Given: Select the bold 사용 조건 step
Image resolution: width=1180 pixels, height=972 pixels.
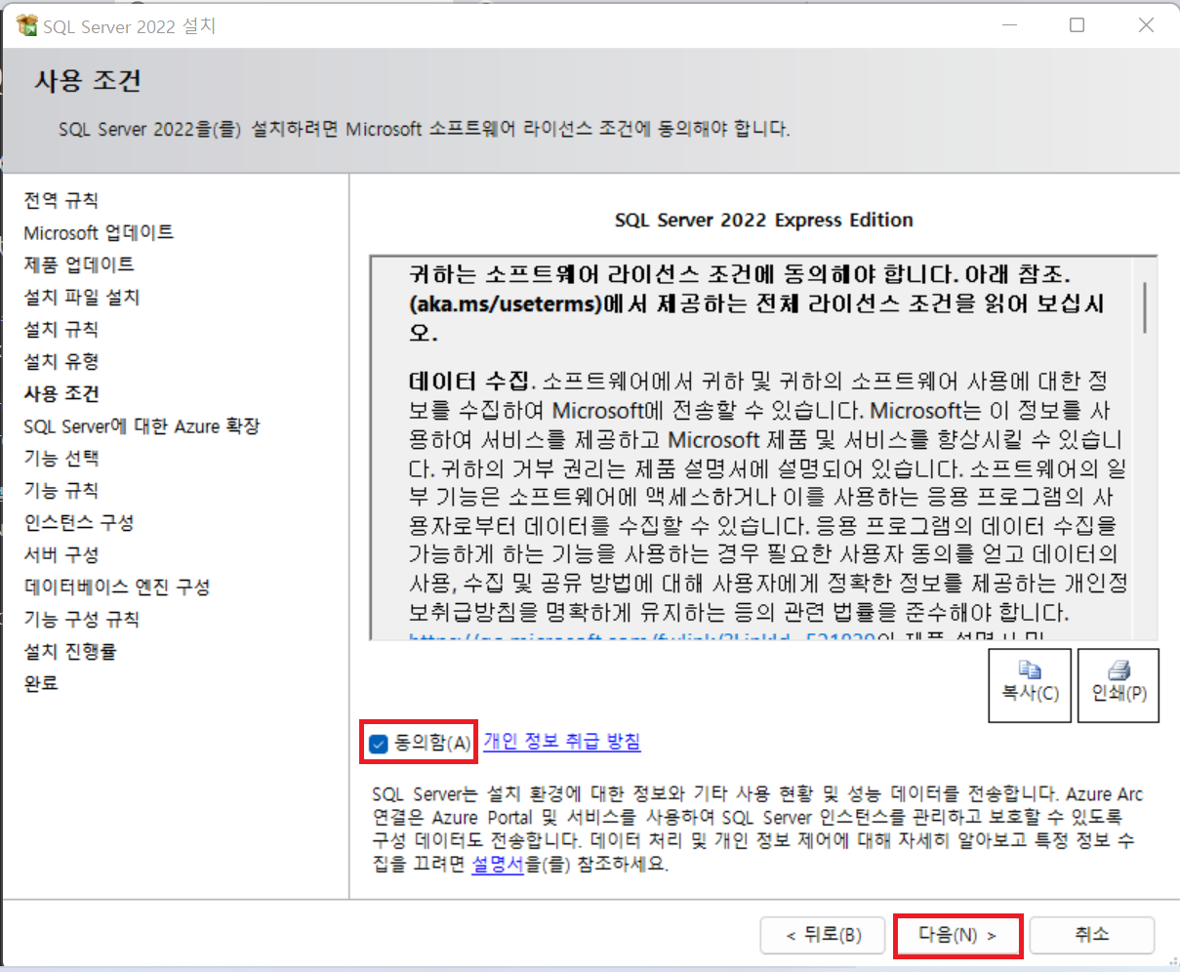Looking at the screenshot, I should (61, 393).
